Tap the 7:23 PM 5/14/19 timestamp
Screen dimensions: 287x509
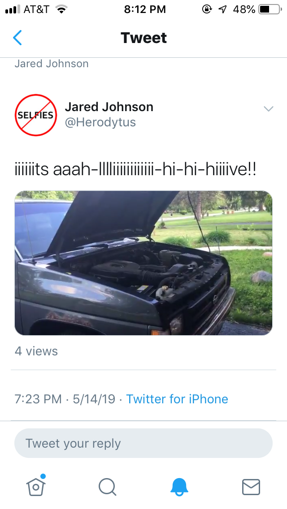[65, 399]
